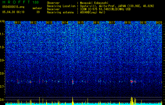Click the 0613 time marker
The width and height of the screenshot is (165, 105).
pos(49,23)
